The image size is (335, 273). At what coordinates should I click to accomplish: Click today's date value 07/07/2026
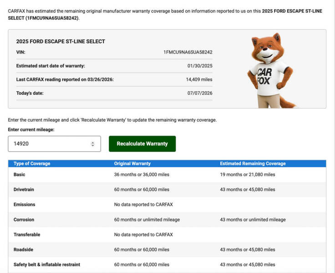click(200, 93)
